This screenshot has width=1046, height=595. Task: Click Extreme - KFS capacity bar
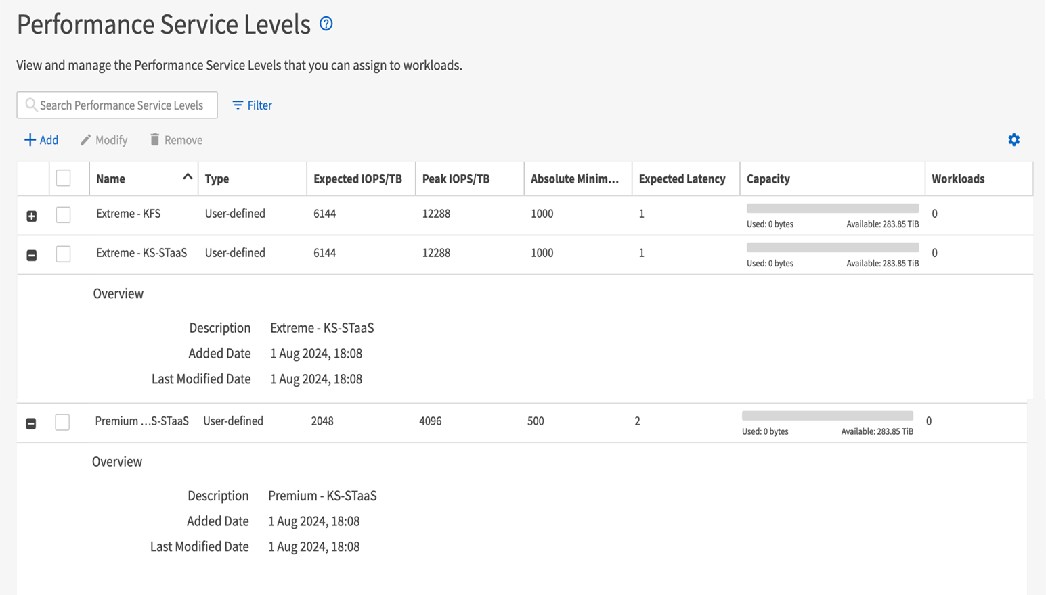[832, 208]
